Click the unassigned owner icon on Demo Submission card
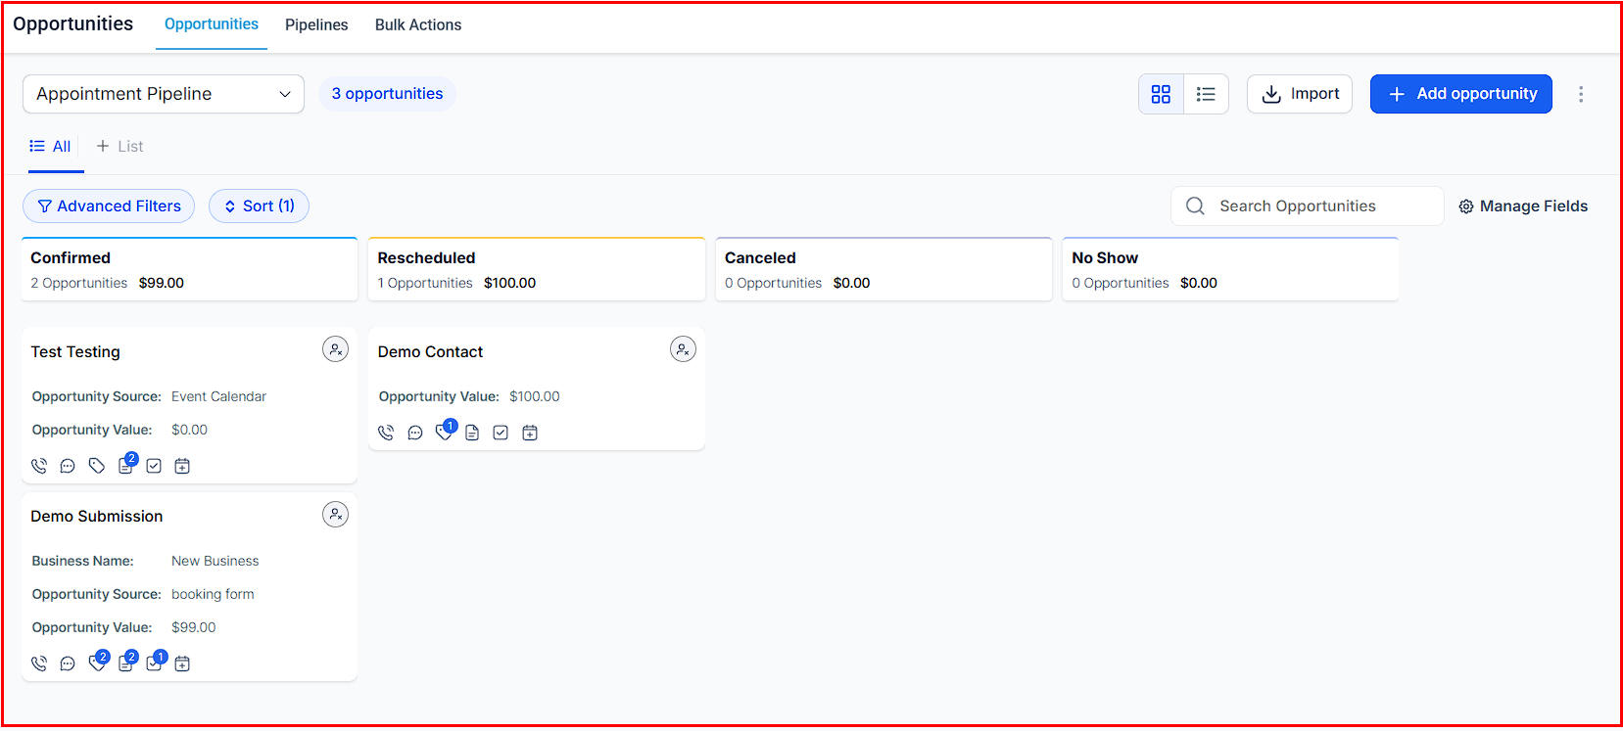 click(335, 515)
